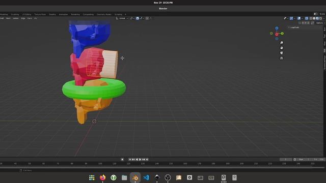This screenshot has height=183, width=326.
Task: Open viewport shading options dropdown arrow
Action: 324,18
